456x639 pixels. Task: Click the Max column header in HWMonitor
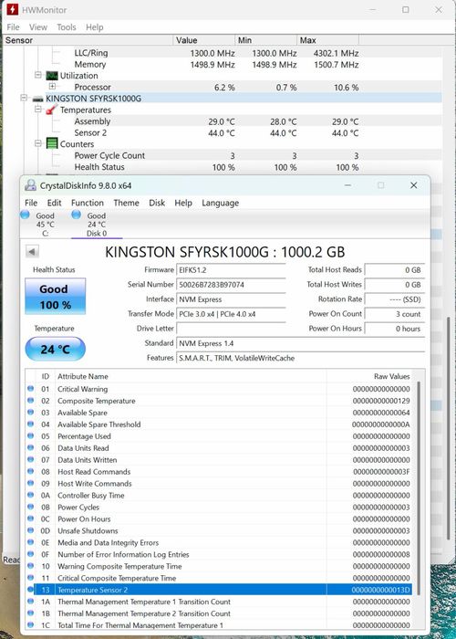pyautogui.click(x=327, y=40)
